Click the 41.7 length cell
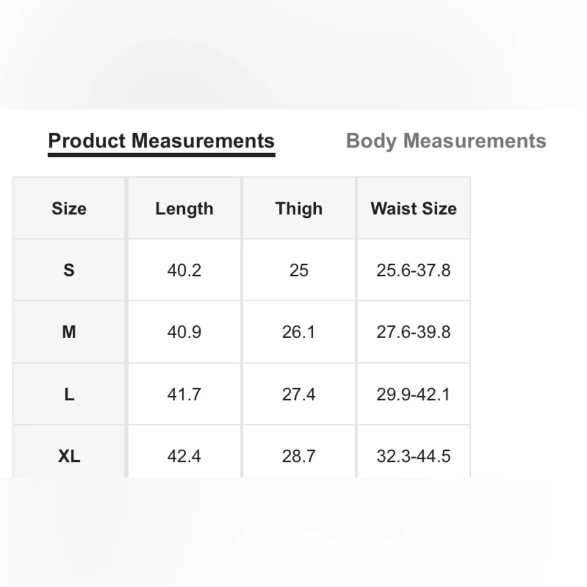 point(184,394)
